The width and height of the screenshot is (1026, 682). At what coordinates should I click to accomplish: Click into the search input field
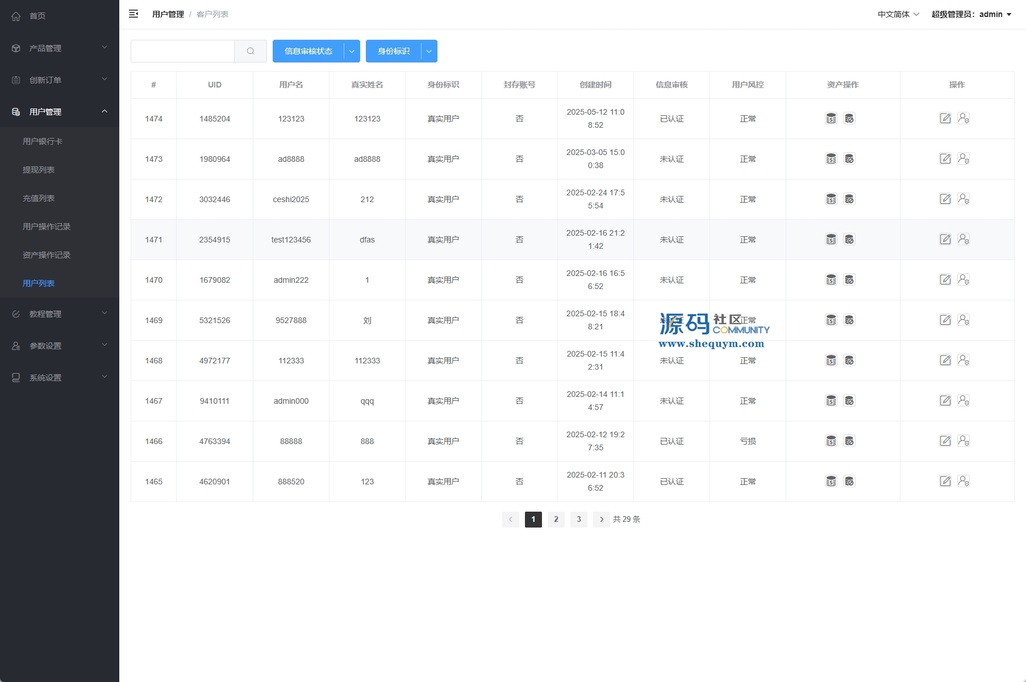182,51
